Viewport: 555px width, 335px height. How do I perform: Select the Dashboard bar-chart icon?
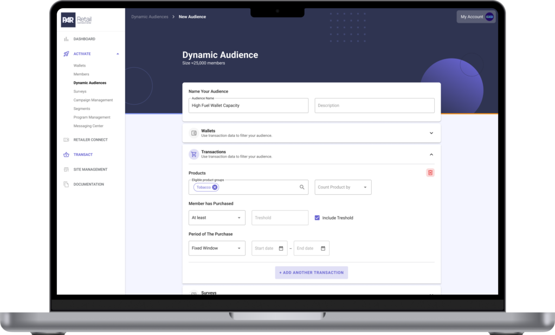click(65, 39)
